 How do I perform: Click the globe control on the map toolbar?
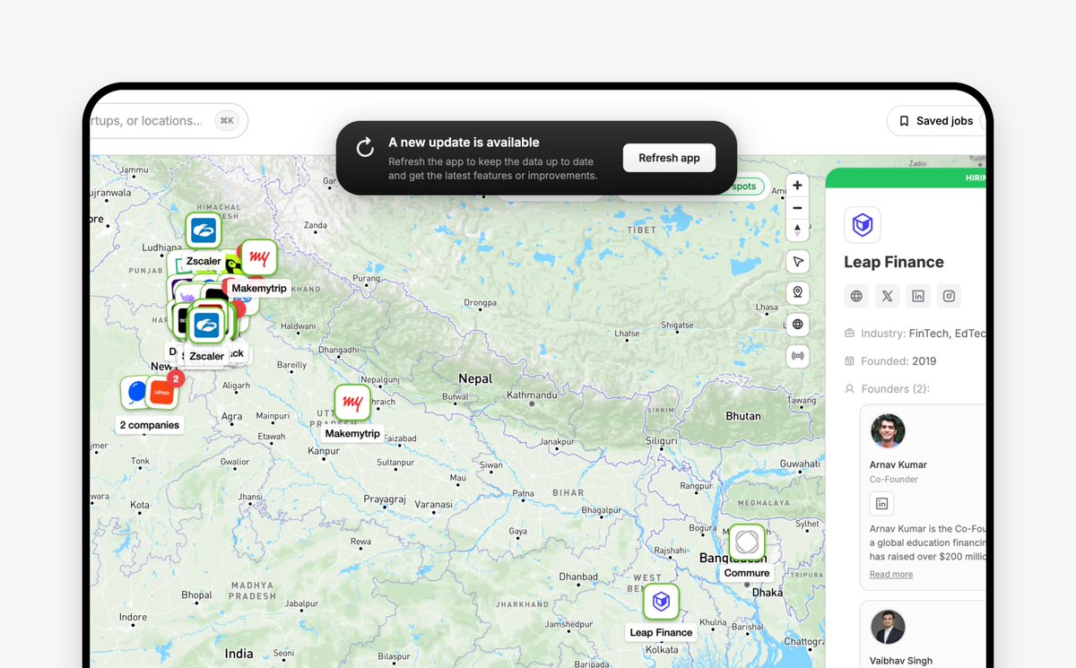pyautogui.click(x=797, y=324)
